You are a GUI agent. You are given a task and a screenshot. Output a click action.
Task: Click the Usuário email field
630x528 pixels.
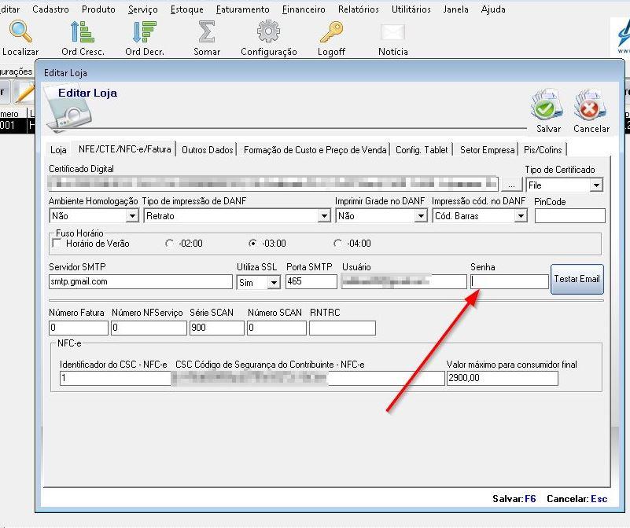pos(403,281)
